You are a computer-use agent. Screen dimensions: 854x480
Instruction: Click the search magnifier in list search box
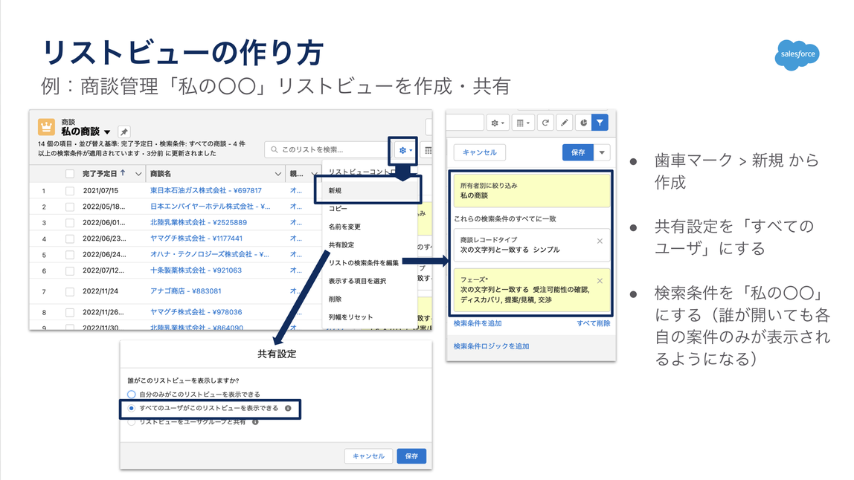point(274,149)
